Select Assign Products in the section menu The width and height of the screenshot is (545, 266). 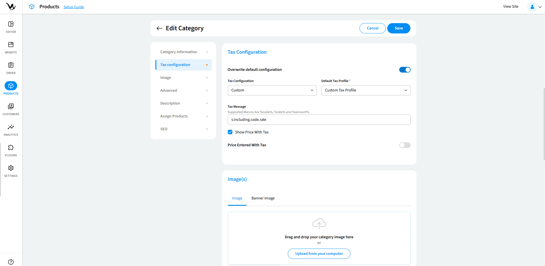click(174, 116)
